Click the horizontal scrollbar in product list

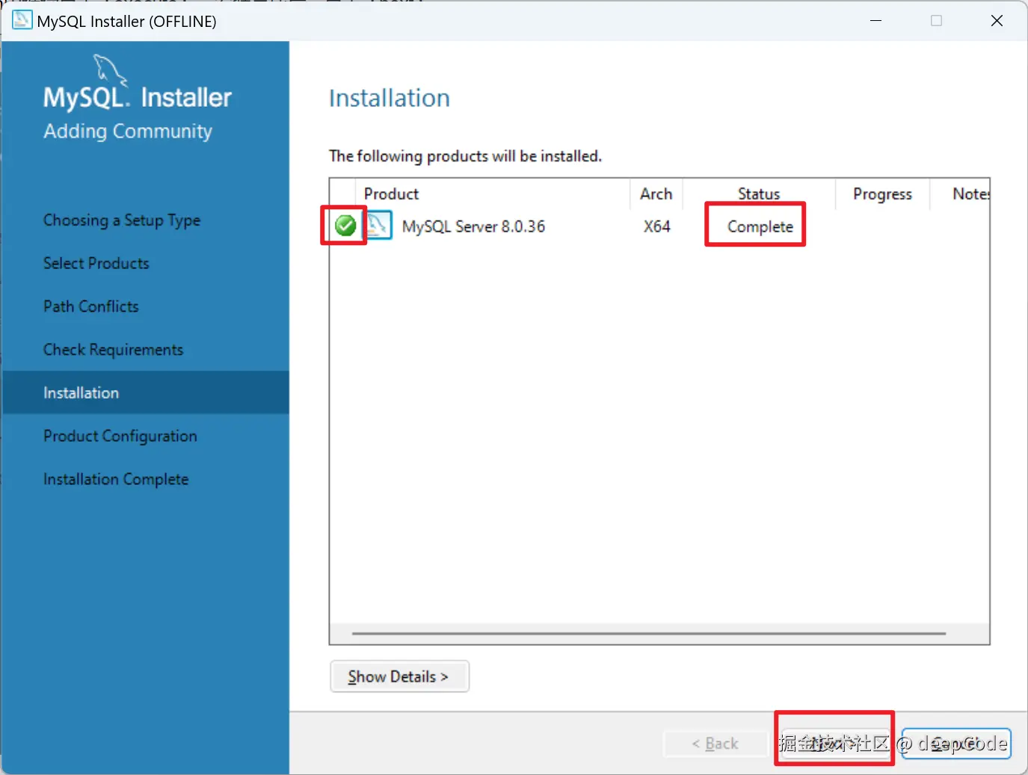(x=649, y=633)
